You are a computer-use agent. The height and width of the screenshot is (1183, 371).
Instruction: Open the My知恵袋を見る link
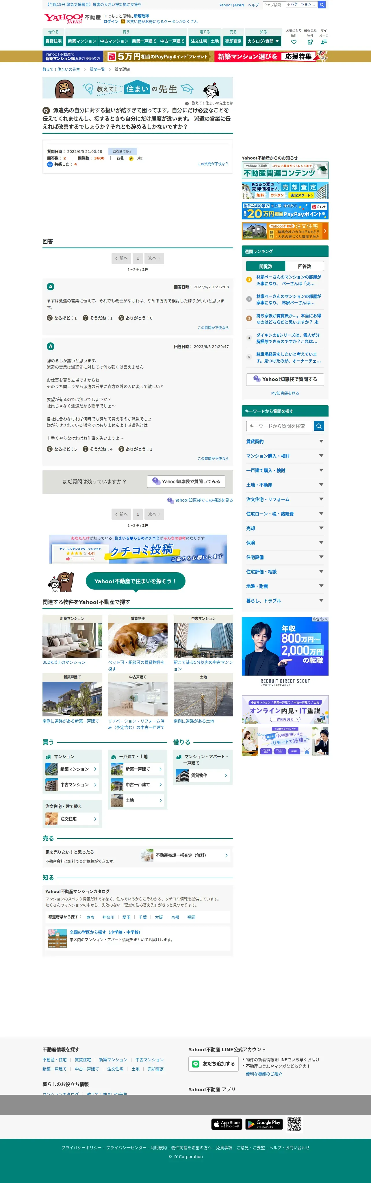[x=285, y=394]
